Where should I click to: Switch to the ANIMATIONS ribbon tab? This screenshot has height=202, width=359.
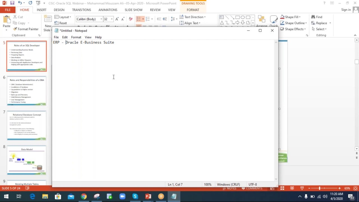[108, 10]
